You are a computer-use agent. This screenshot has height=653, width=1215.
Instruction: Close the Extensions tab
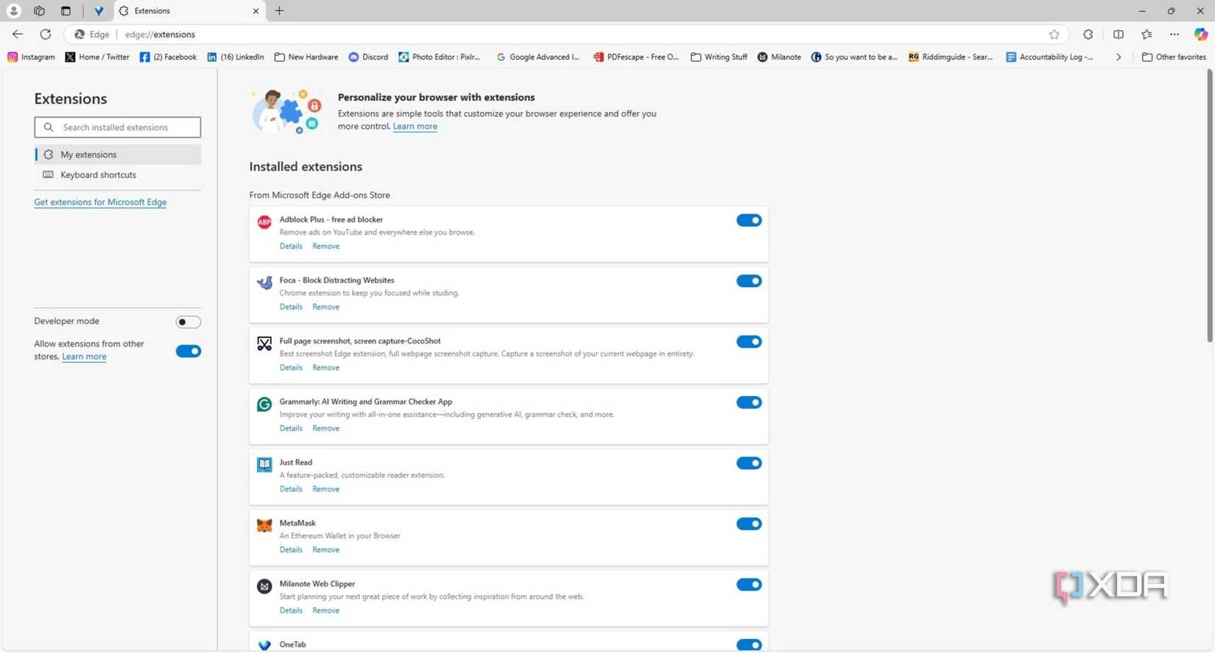(x=256, y=11)
